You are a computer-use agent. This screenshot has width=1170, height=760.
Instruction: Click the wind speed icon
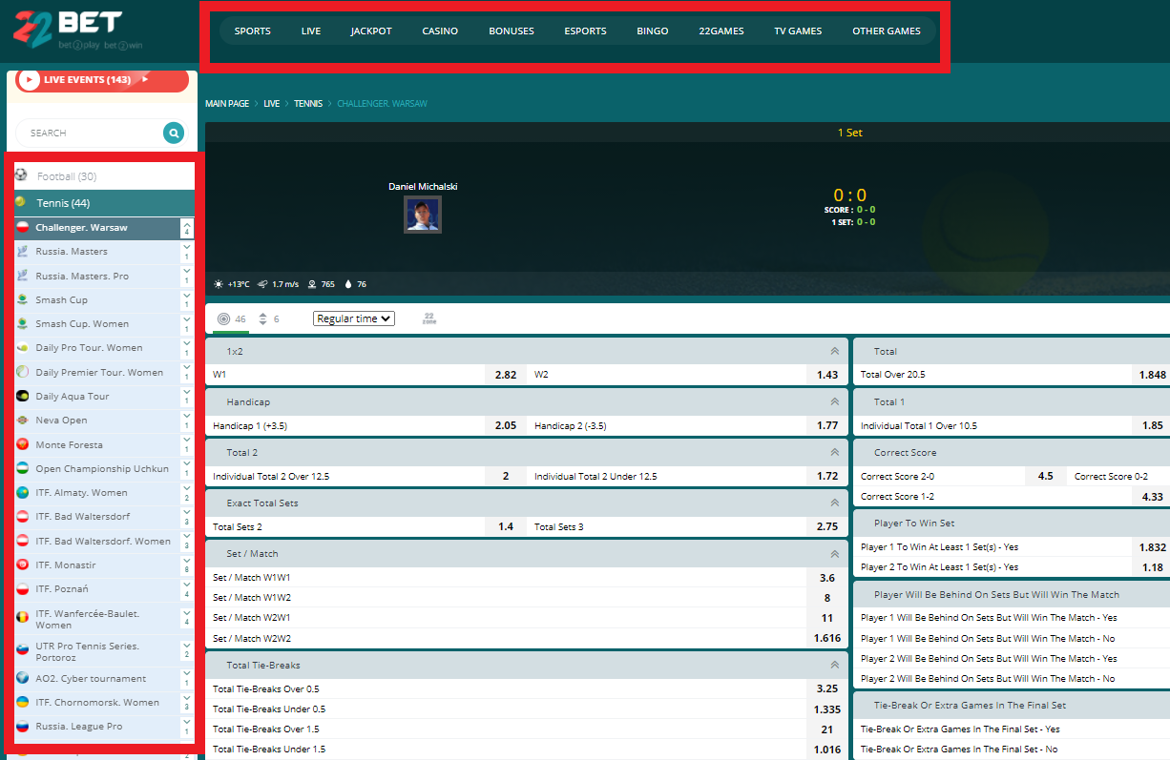pyautogui.click(x=262, y=284)
